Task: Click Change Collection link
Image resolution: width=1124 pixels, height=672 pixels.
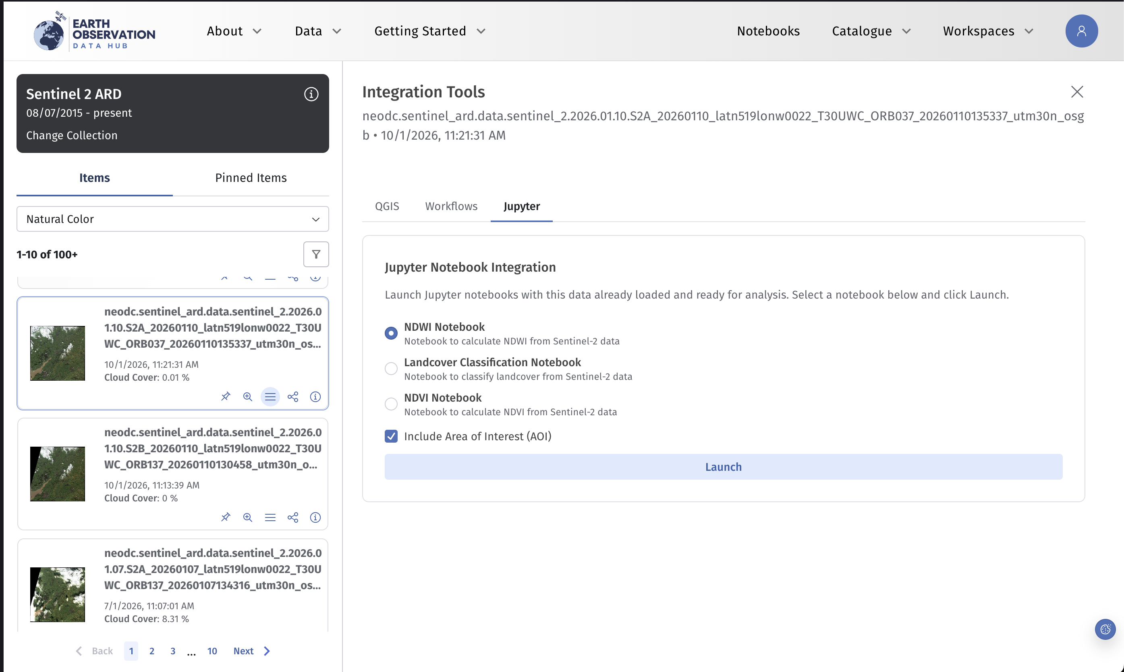Action: [72, 135]
